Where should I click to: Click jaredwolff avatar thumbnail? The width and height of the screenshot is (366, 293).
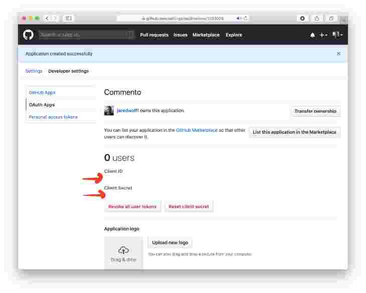(109, 111)
